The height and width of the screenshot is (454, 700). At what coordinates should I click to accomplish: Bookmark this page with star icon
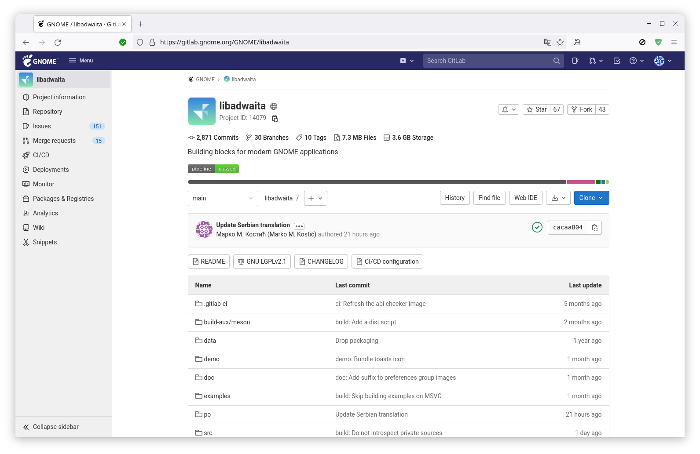(560, 42)
